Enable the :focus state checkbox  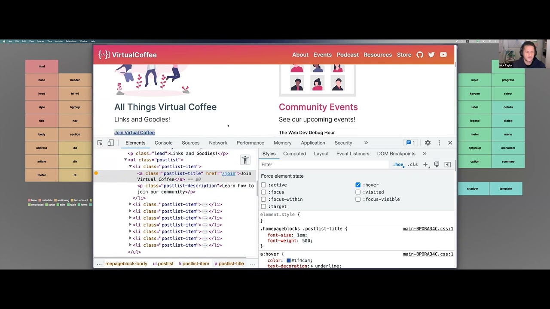tap(263, 192)
